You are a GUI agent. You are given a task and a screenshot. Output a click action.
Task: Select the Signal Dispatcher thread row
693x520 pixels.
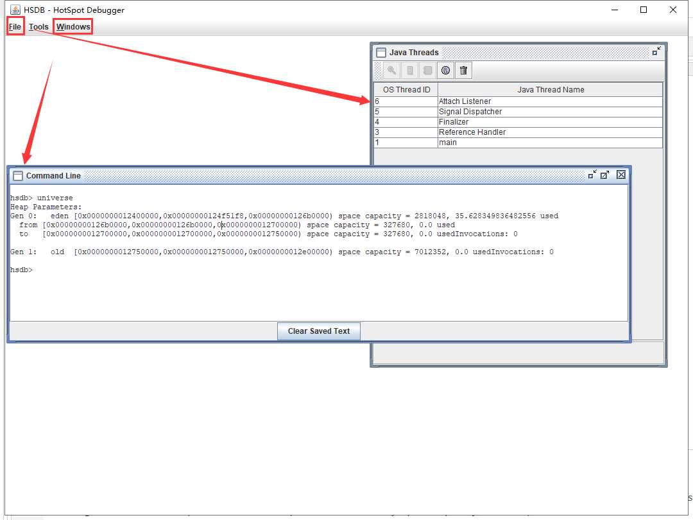pos(518,112)
